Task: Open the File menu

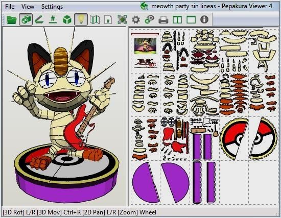Action: pos(10,7)
